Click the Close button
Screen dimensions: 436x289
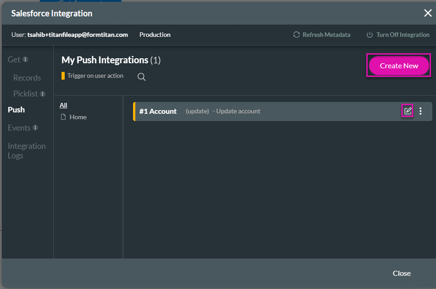(401, 273)
